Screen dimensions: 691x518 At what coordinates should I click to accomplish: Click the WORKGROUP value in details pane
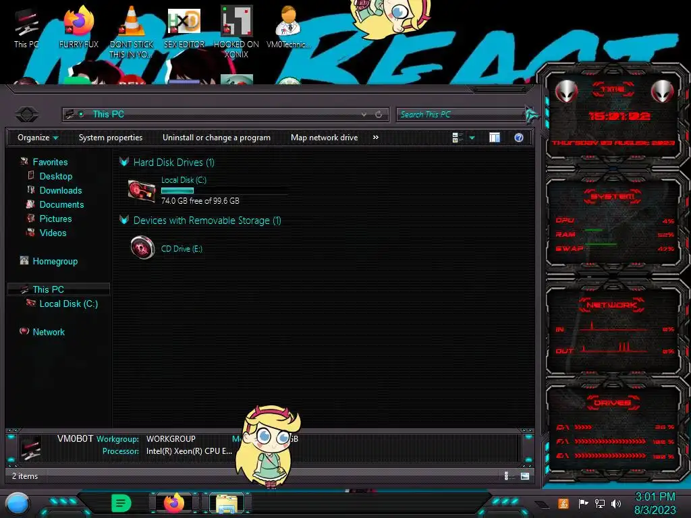tap(171, 438)
